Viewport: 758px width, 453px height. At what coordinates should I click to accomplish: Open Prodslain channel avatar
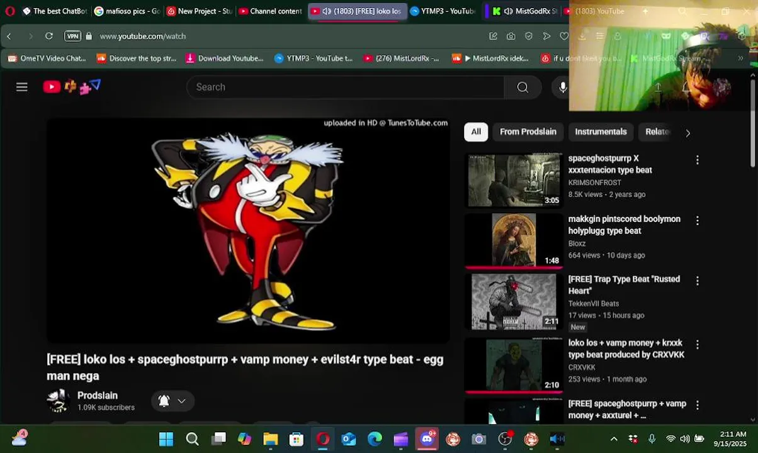click(x=58, y=401)
